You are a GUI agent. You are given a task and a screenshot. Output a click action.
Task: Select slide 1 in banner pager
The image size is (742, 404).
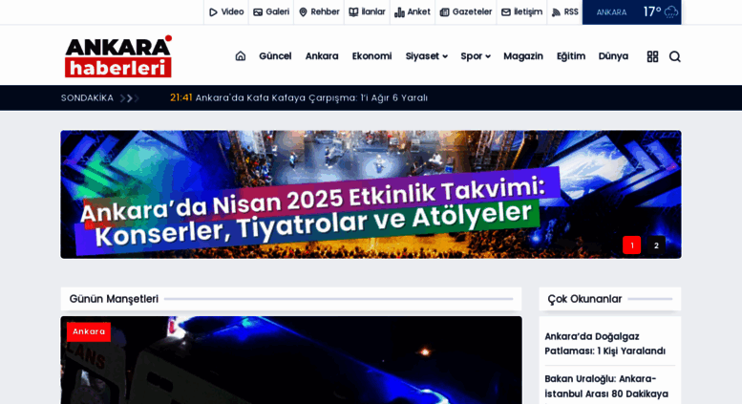(632, 245)
